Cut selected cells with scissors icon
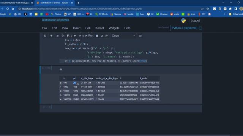This screenshot has width=243, height=136. (x=58, y=36)
